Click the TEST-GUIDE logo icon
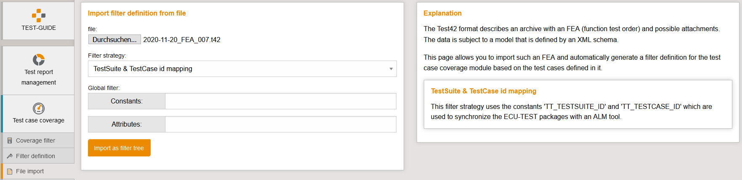This screenshot has height=180, width=742. pyautogui.click(x=39, y=16)
